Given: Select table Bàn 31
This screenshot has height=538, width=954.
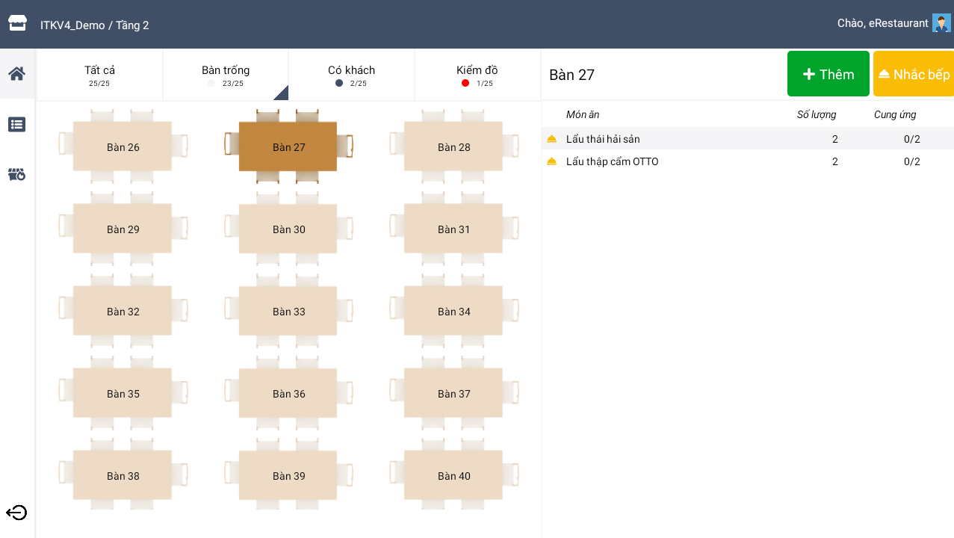Looking at the screenshot, I should (x=454, y=229).
